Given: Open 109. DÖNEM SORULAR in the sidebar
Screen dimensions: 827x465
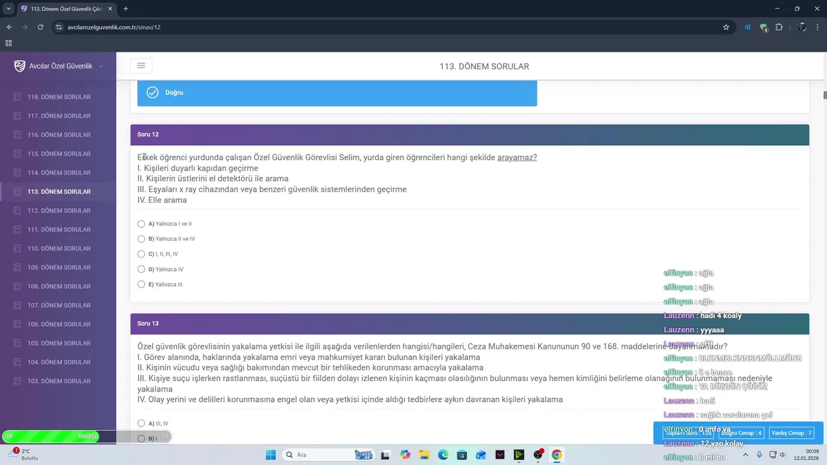Looking at the screenshot, I should pyautogui.click(x=58, y=267).
